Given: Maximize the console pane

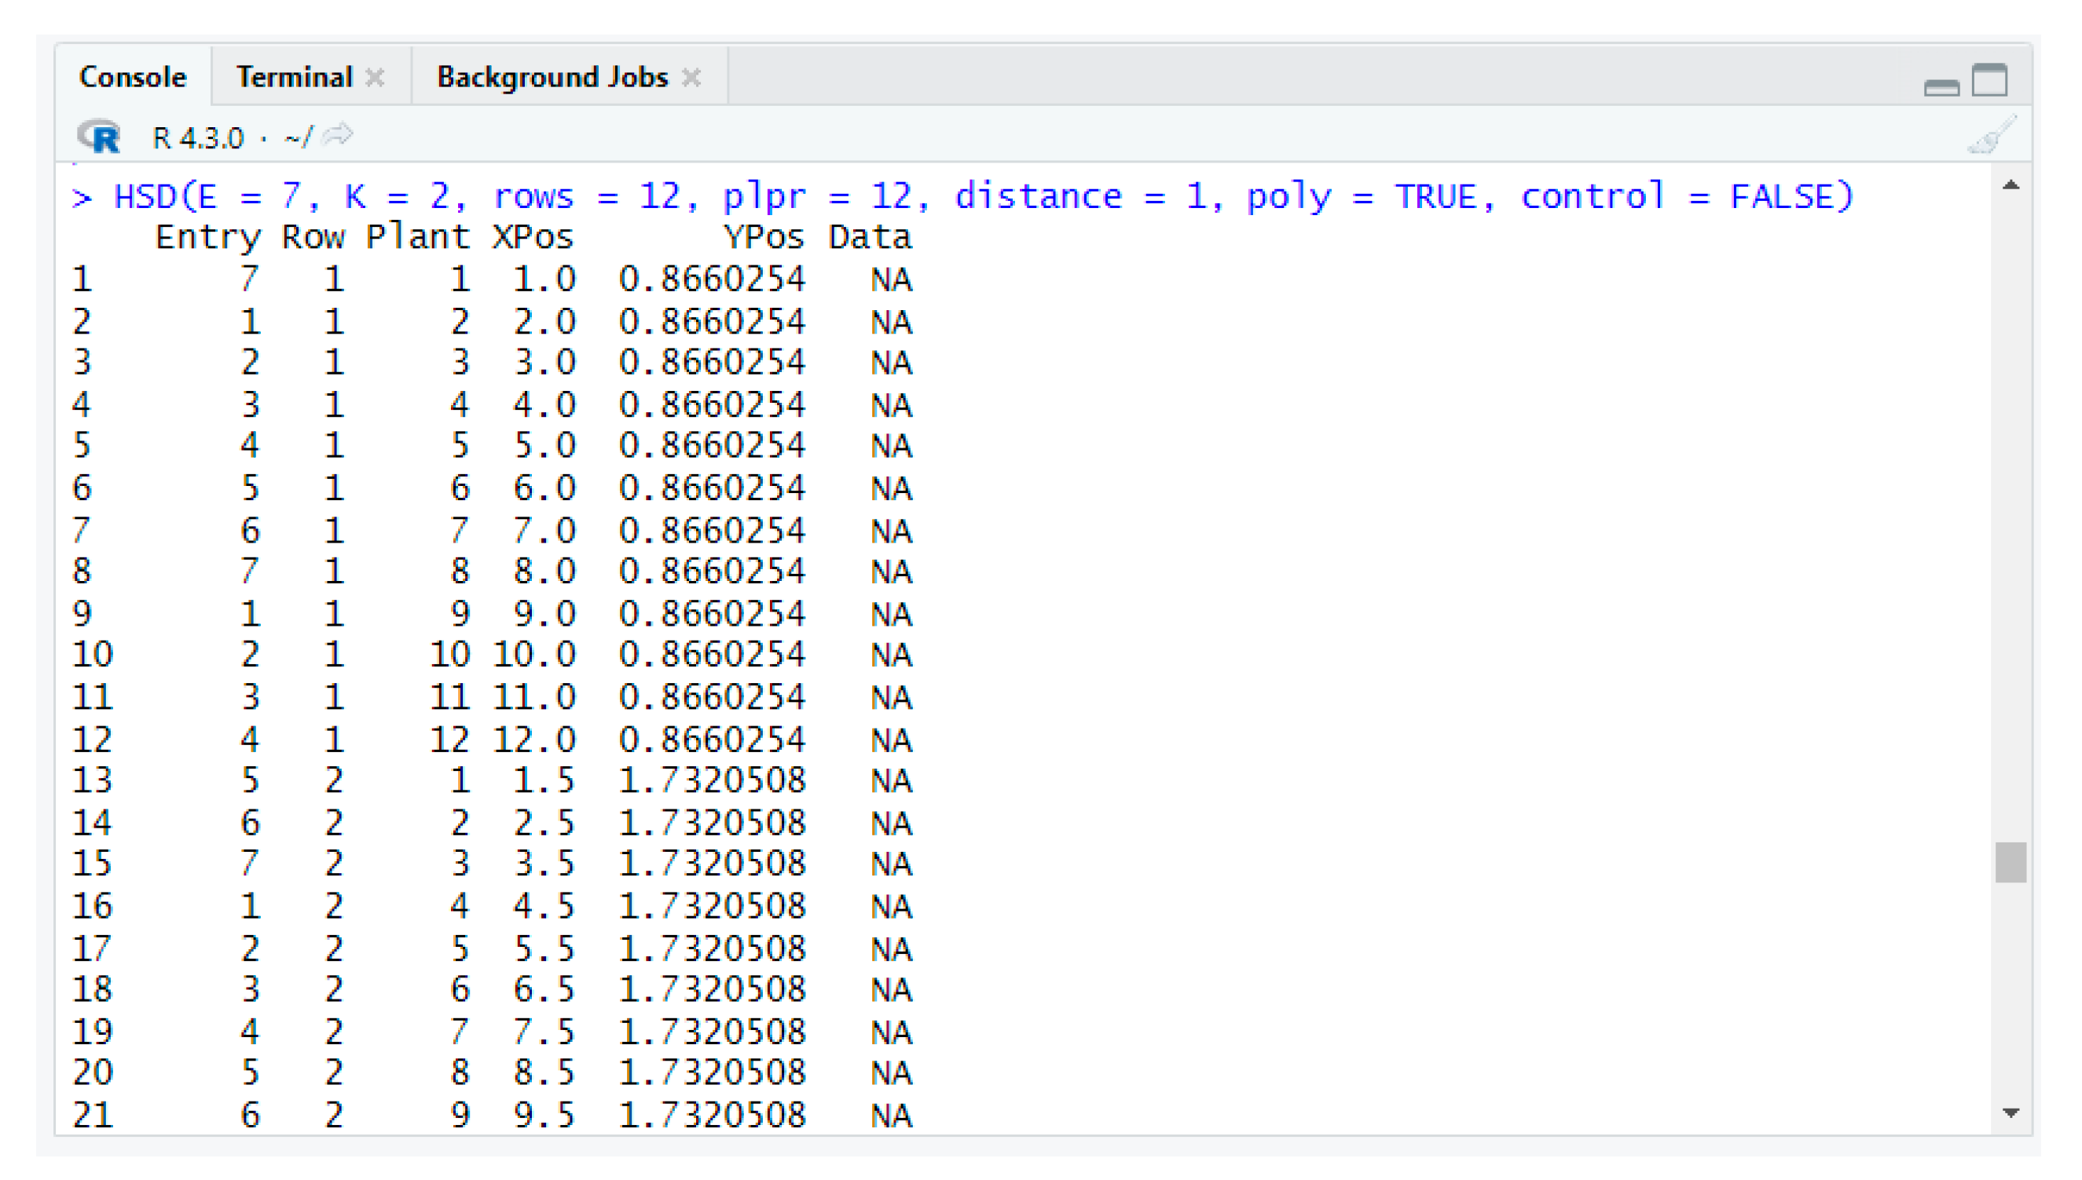Looking at the screenshot, I should pos(1989,79).
